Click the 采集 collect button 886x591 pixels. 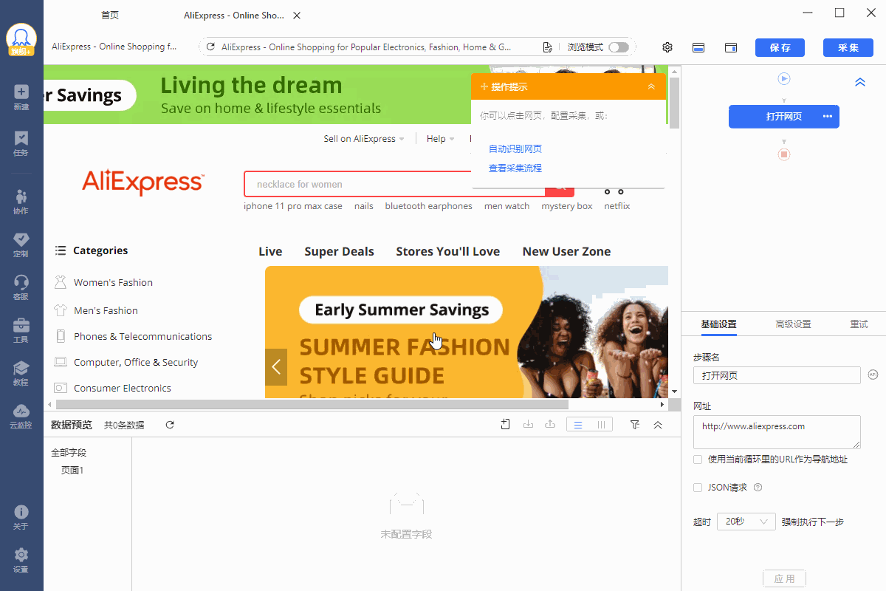[x=848, y=47]
